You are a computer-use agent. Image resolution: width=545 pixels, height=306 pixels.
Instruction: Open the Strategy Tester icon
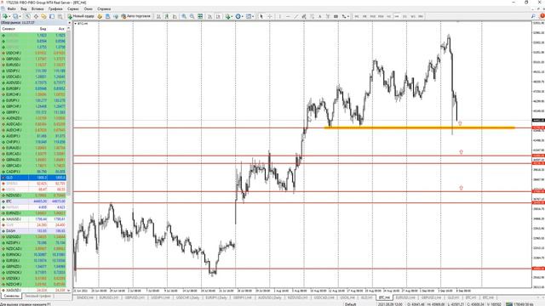[x=60, y=16]
